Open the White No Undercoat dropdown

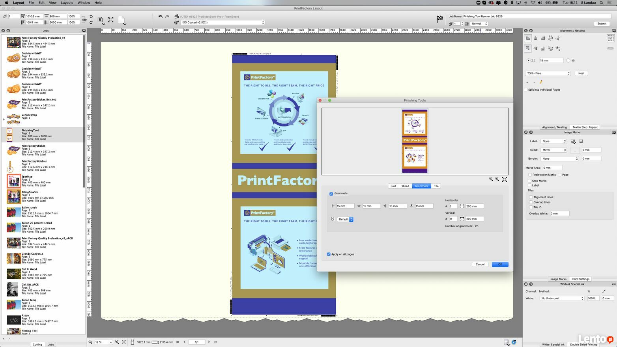(x=562, y=298)
